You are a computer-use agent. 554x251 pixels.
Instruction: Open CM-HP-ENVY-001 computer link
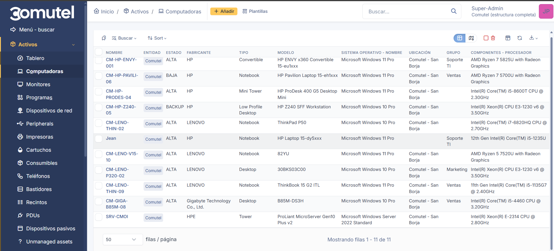pyautogui.click(x=121, y=63)
